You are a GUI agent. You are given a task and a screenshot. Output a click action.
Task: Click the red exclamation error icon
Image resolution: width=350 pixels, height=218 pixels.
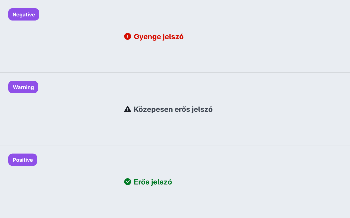tap(128, 36)
